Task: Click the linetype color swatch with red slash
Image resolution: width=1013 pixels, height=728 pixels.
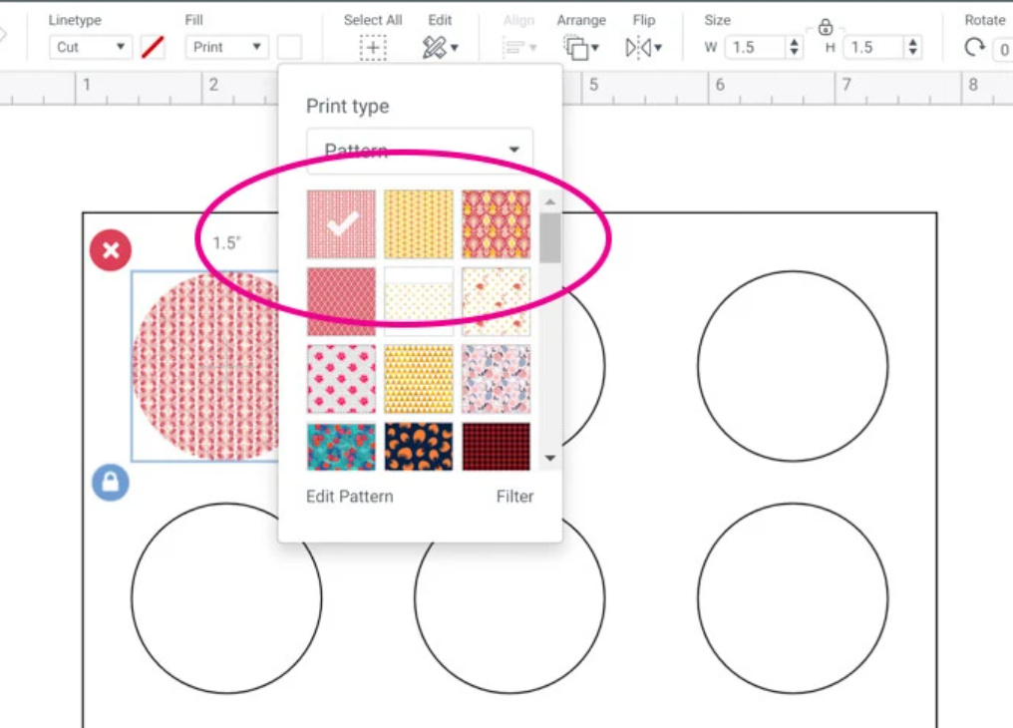Action: coord(153,47)
